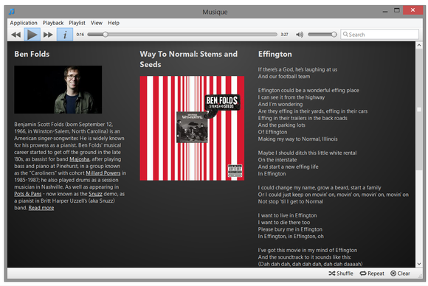Click the scrollbar up arrow
Viewport: 428px width, 286px height.
click(x=419, y=45)
